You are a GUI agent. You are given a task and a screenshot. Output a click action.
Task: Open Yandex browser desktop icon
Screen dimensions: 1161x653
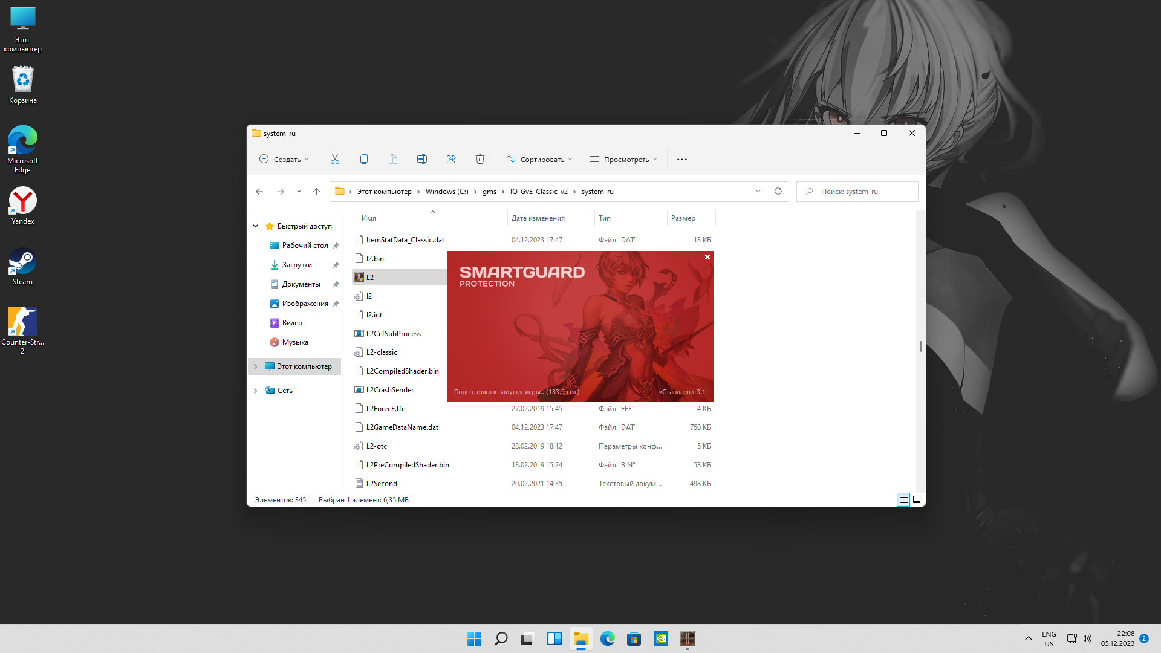tap(23, 206)
